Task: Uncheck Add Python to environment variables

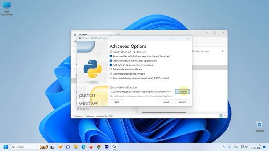Action: 111,65
